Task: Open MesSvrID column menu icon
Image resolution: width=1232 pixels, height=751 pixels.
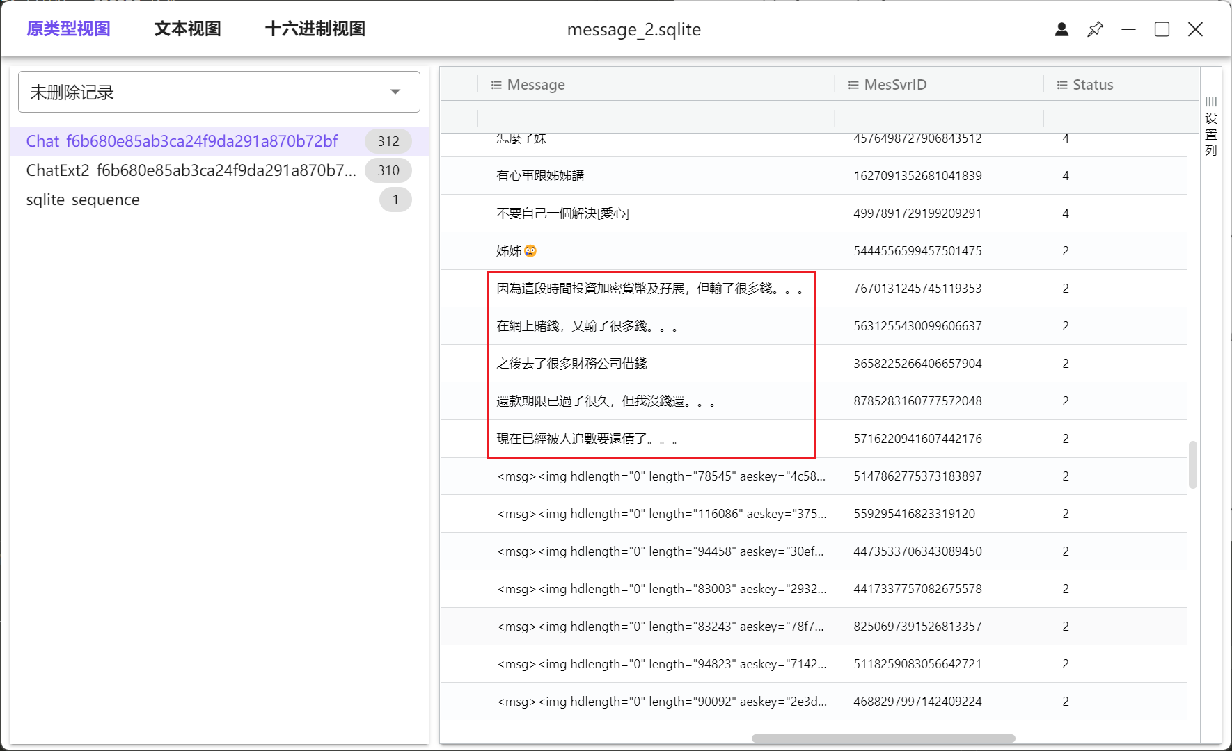Action: click(x=853, y=85)
